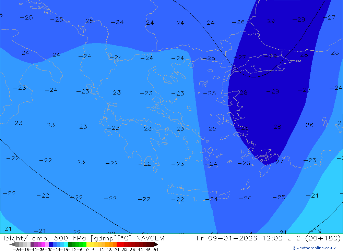Click the '[gdmp]' unit label
The width and height of the screenshot is (343, 251).
pos(103,238)
